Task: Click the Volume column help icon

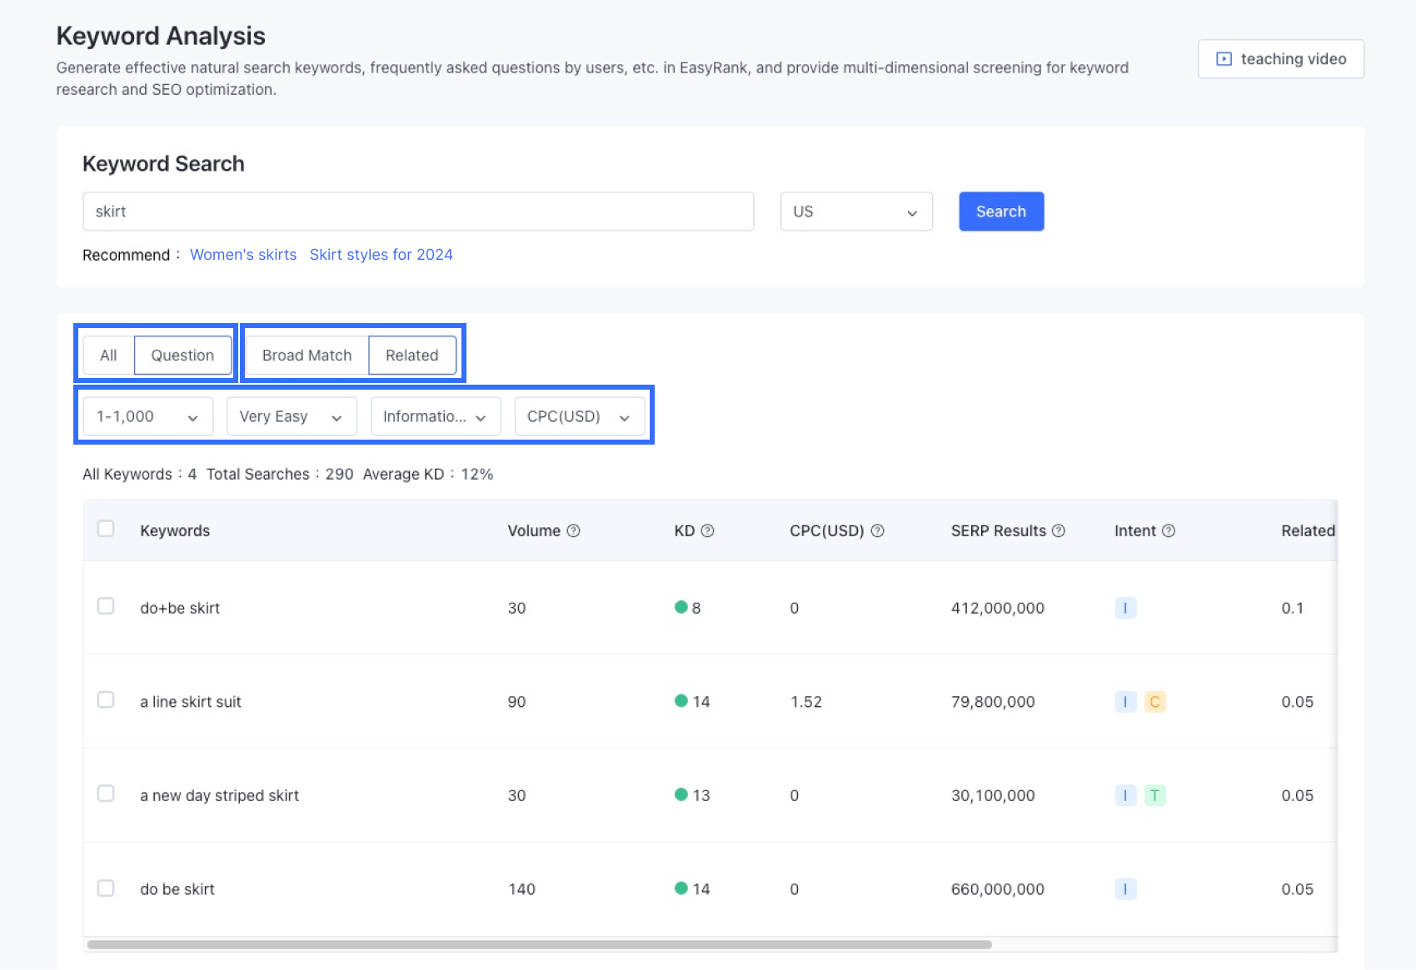Action: tap(573, 531)
